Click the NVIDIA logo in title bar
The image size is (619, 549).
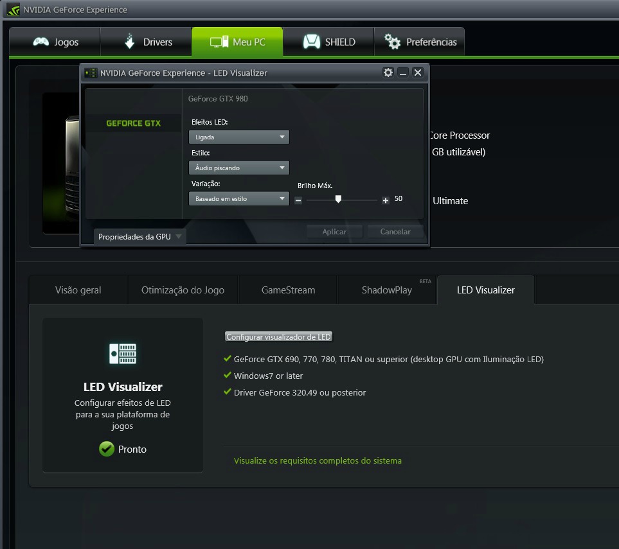pos(13,10)
